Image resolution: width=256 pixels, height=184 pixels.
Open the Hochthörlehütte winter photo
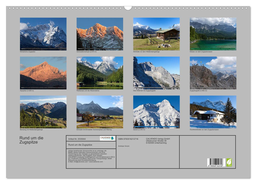tap(213, 112)
